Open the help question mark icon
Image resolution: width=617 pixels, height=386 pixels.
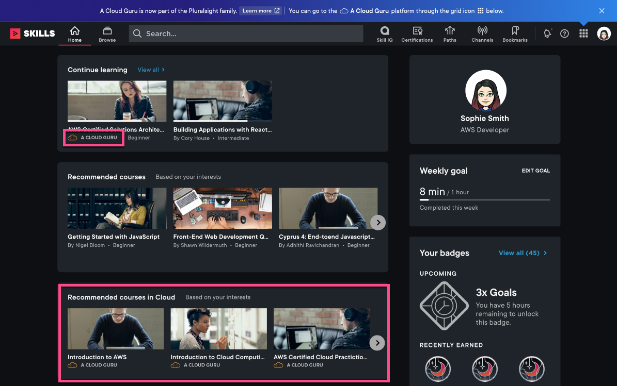pyautogui.click(x=565, y=33)
